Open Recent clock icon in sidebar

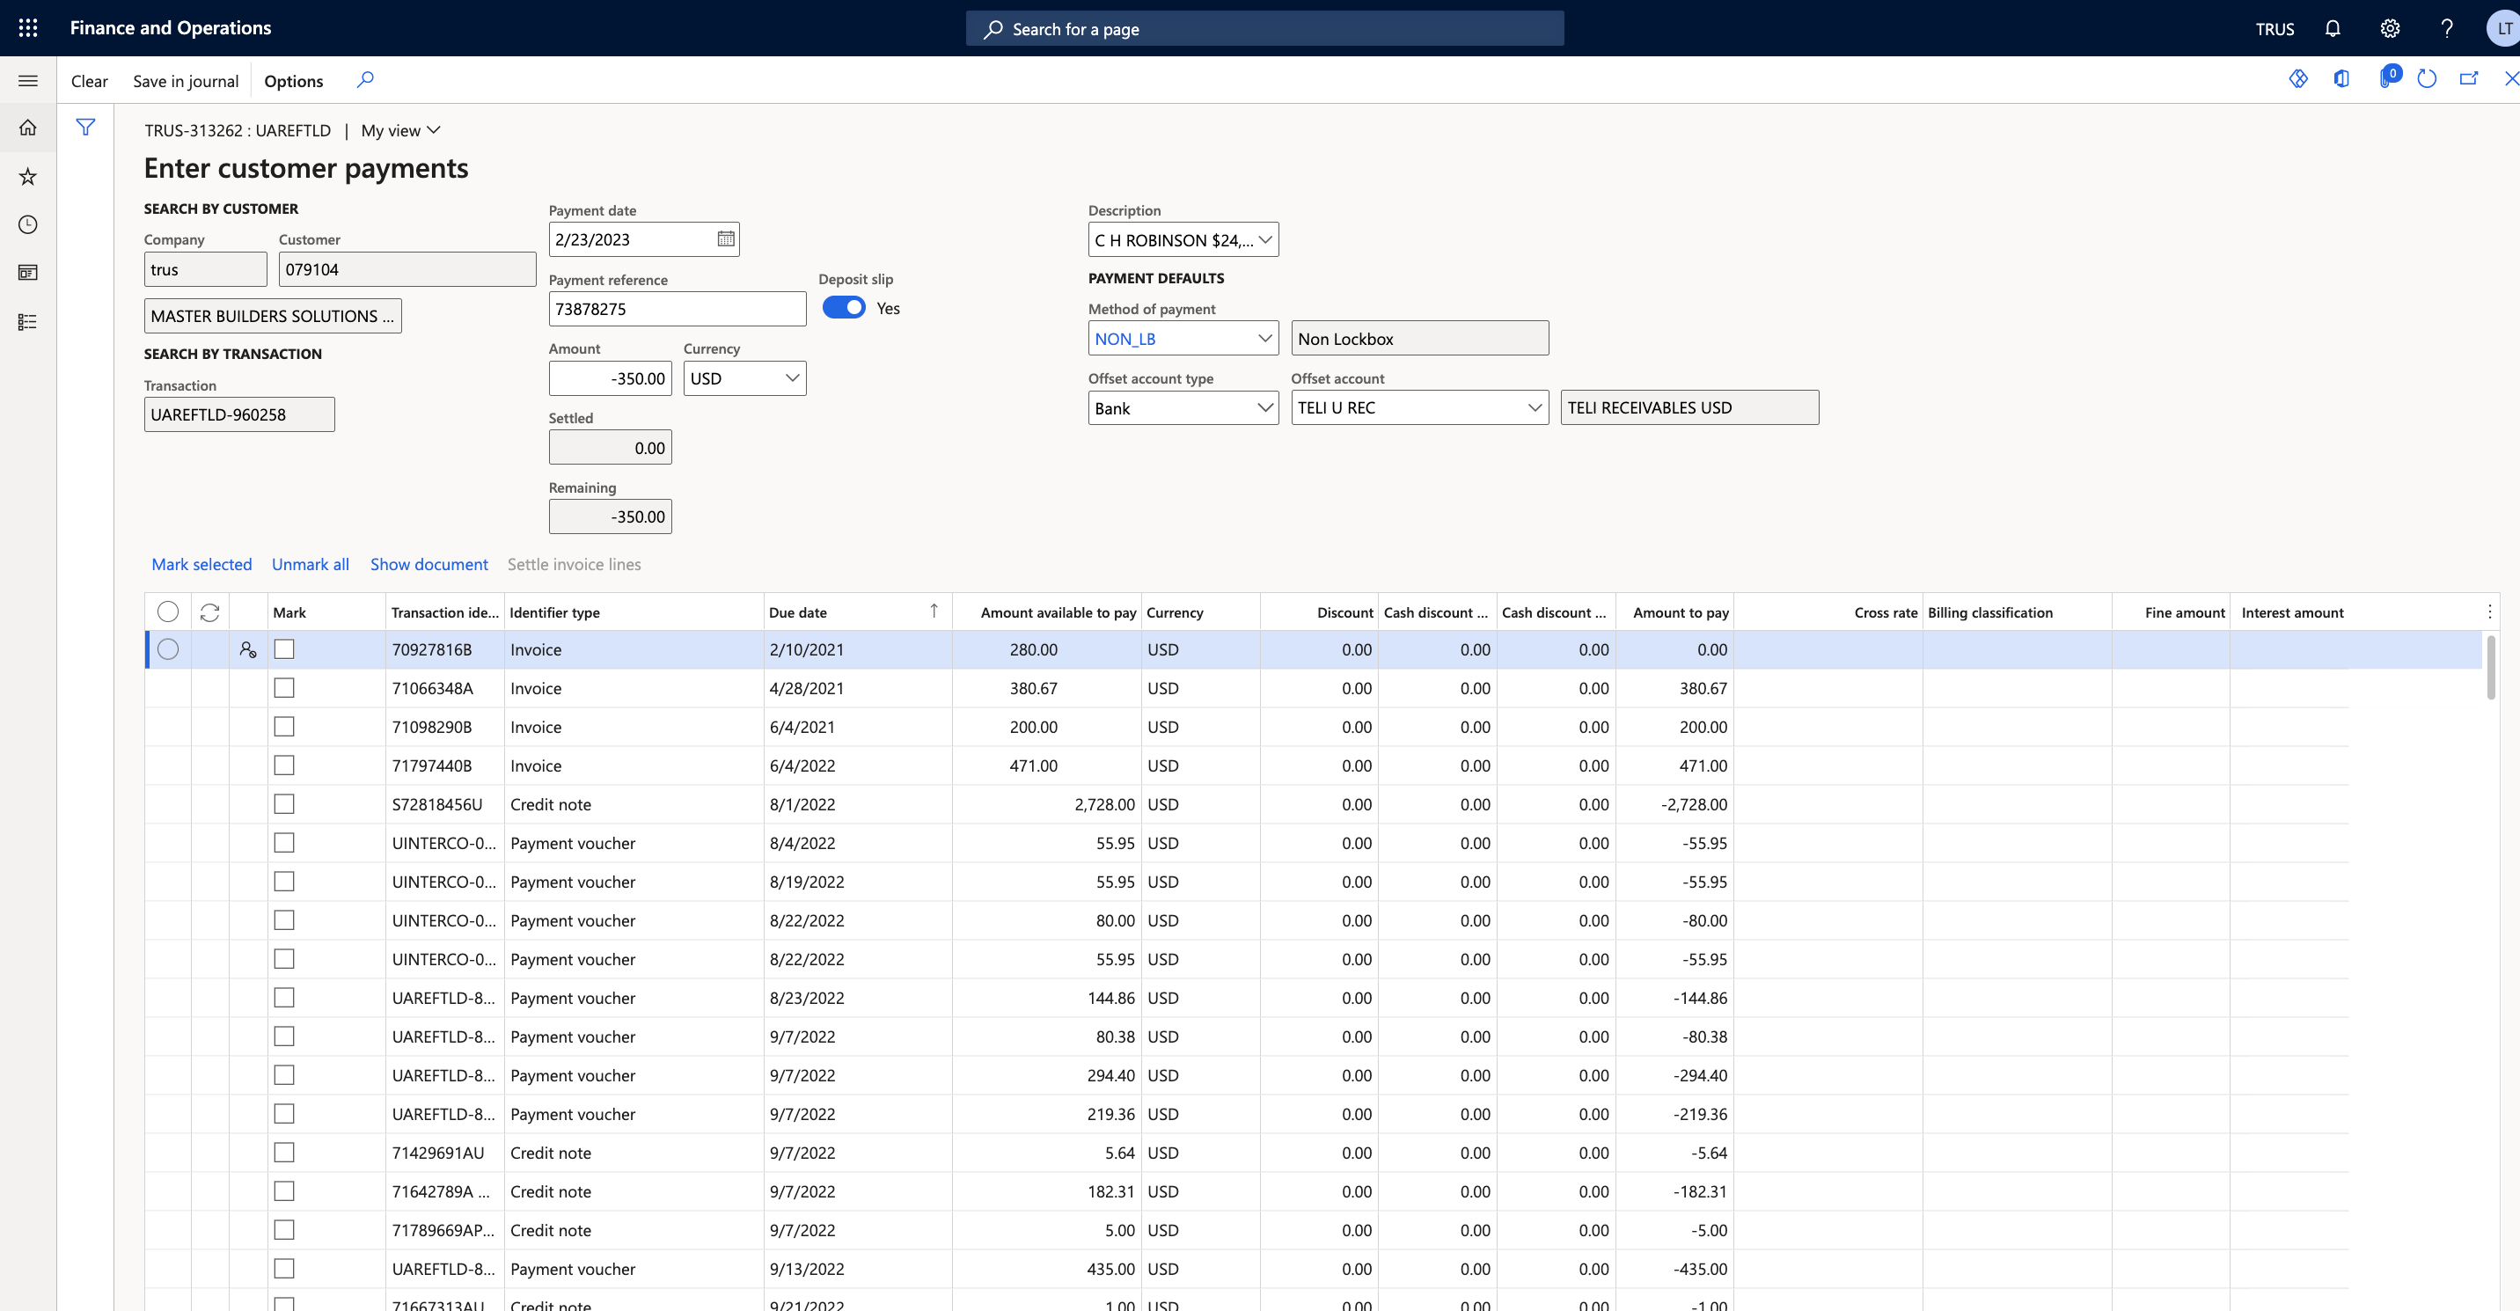[28, 225]
